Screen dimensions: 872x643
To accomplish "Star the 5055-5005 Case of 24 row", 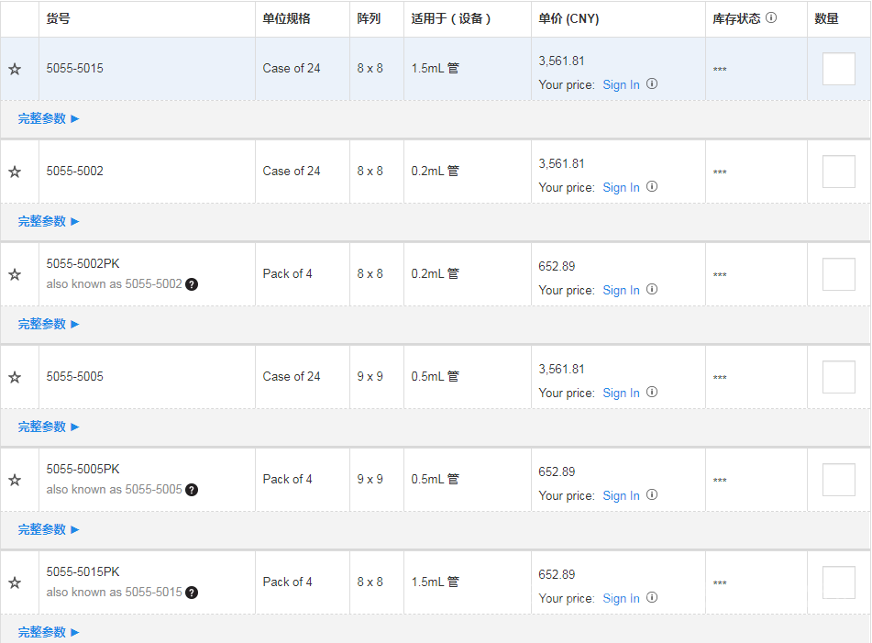I will [15, 377].
